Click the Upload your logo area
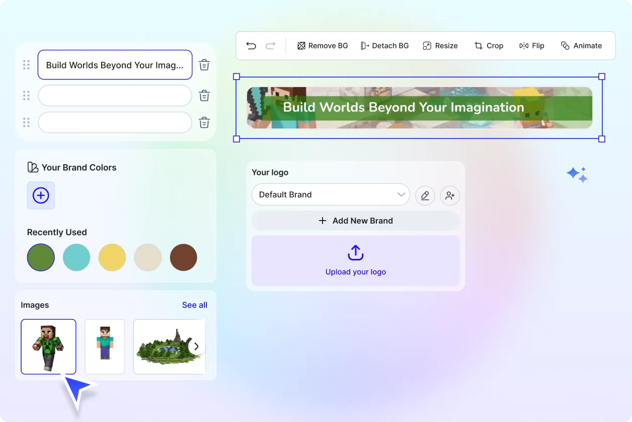The image size is (632, 422). click(356, 261)
